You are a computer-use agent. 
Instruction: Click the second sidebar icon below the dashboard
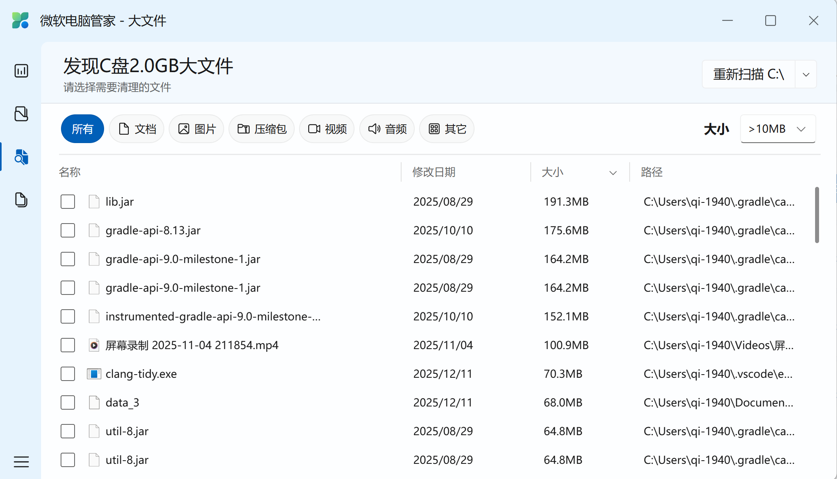[x=21, y=114]
